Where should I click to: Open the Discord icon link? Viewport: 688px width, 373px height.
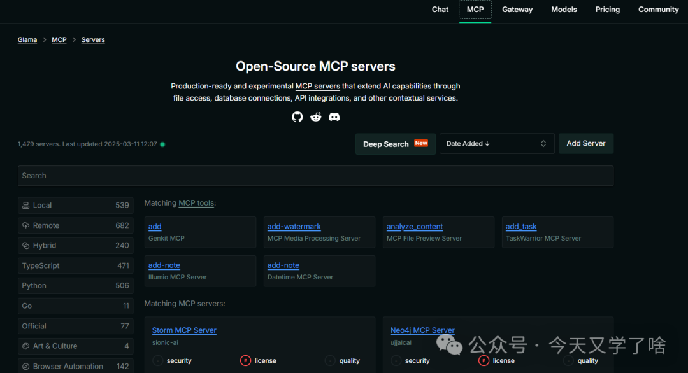(x=334, y=117)
